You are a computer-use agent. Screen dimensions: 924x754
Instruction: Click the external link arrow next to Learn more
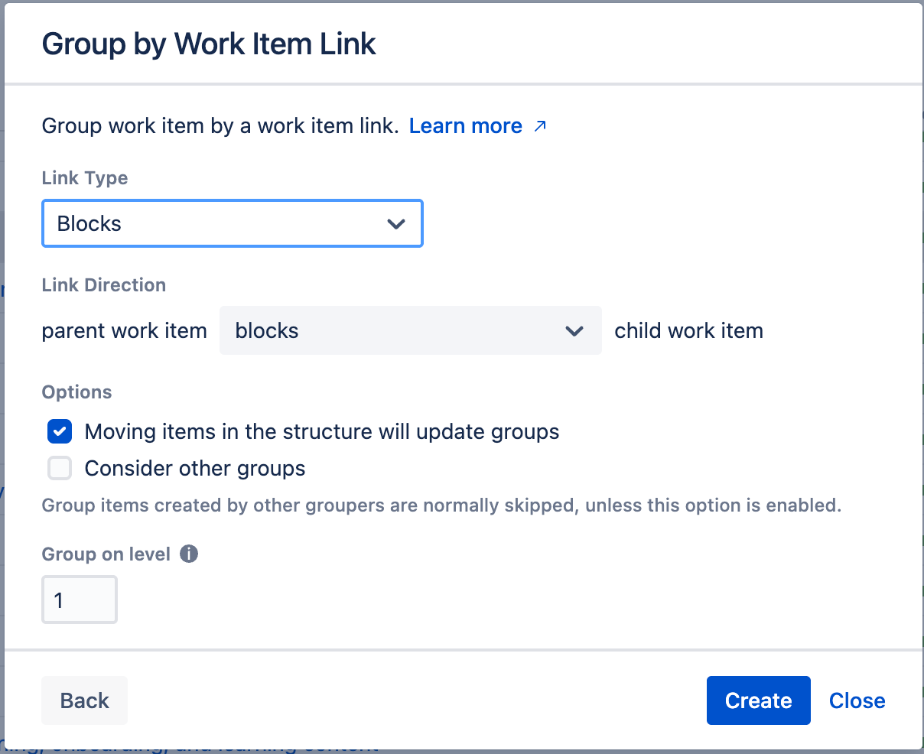[x=539, y=125]
